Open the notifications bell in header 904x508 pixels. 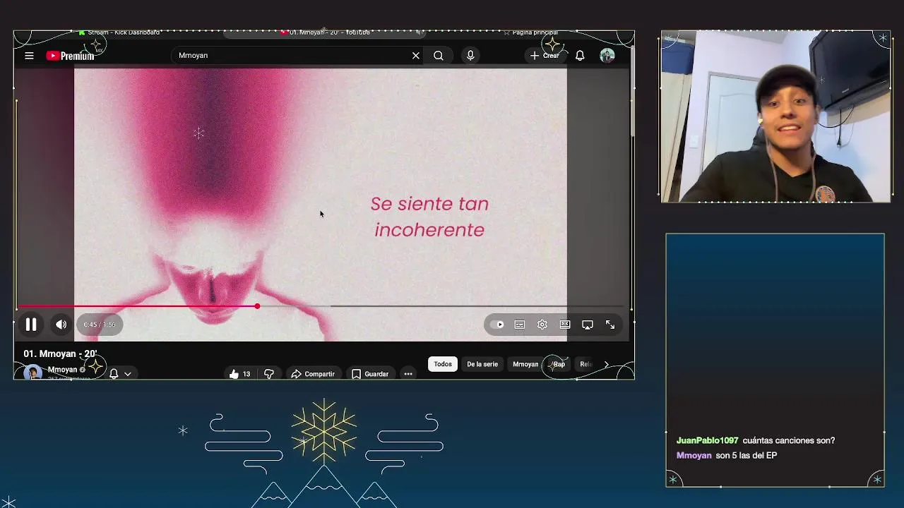[x=580, y=56]
